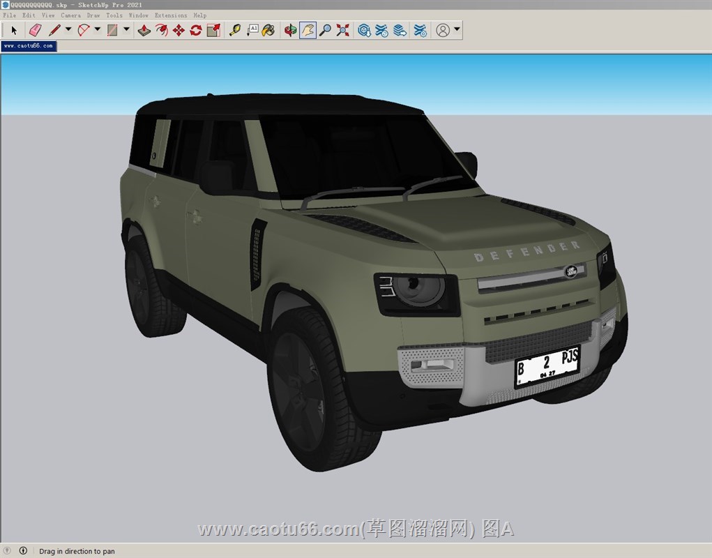Click the status bar info circle icon
The height and width of the screenshot is (558, 712).
[x=23, y=551]
